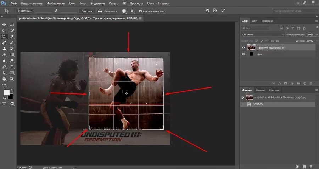Screen dimensions: 319x169
Task: Select the Quick Selection tool
Action: point(12,31)
